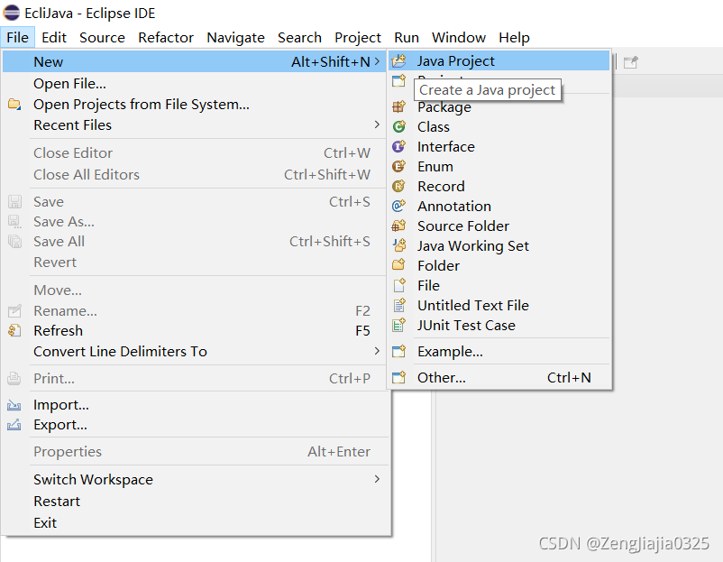Screen dimensions: 723x562
Task: Open the Source menu
Action: point(102,37)
